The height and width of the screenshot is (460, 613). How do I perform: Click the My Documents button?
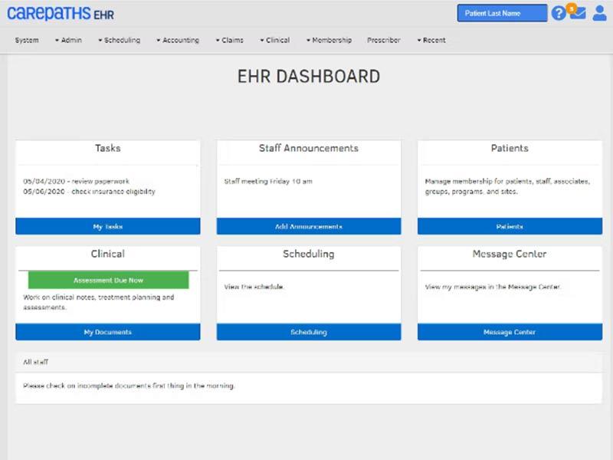click(108, 332)
